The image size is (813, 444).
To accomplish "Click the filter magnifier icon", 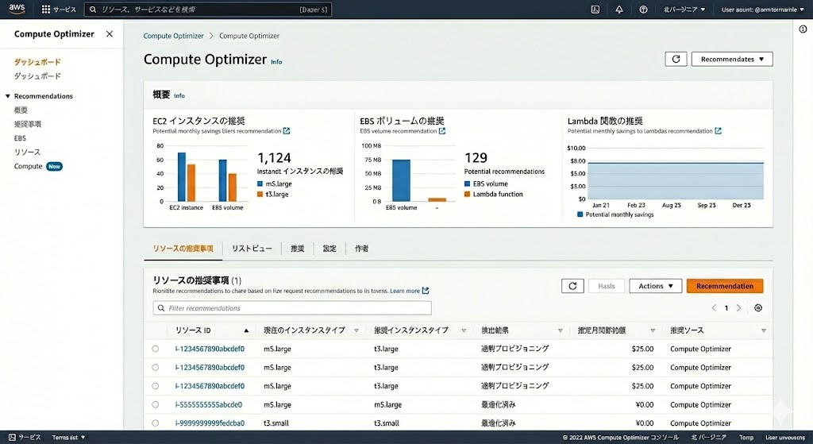I will 161,308.
